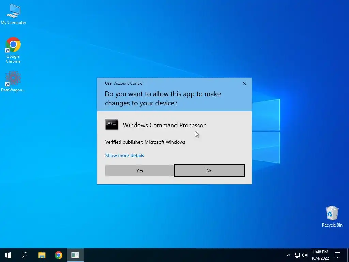Open the volume tray icon
349x262 pixels.
coord(305,255)
